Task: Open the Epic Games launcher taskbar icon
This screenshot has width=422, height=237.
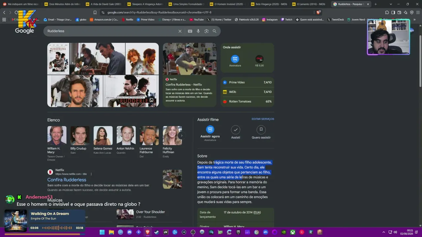Action: [x=238, y=232]
